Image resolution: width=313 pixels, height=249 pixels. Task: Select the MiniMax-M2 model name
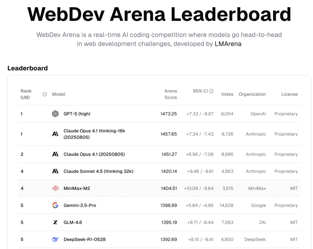coord(77,188)
